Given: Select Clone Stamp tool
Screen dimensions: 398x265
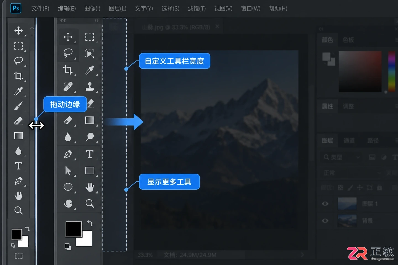Looking at the screenshot, I should point(90,87).
